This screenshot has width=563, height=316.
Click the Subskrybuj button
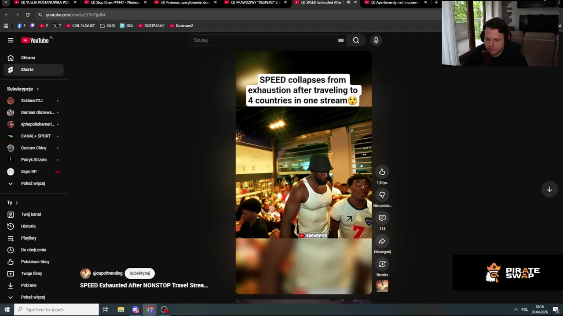(x=139, y=273)
